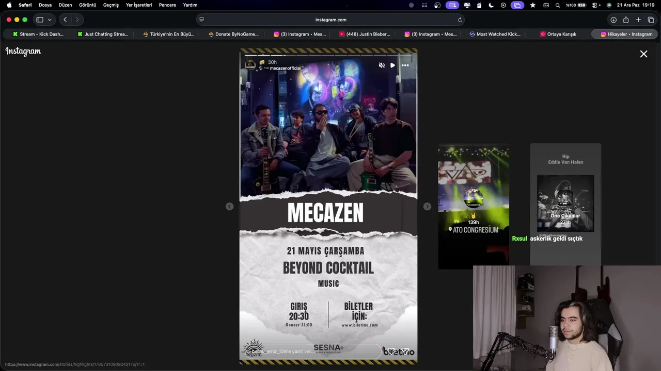Switch to (448) Justin Bieber... tab
661x371 pixels.
(365, 34)
